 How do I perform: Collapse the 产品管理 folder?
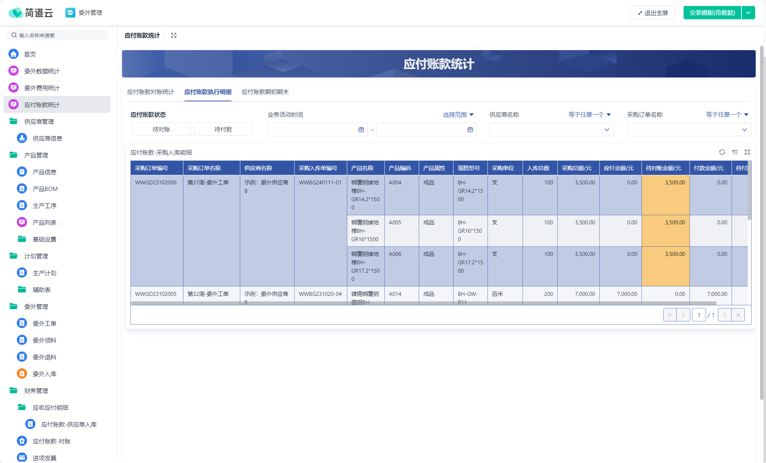[36, 155]
